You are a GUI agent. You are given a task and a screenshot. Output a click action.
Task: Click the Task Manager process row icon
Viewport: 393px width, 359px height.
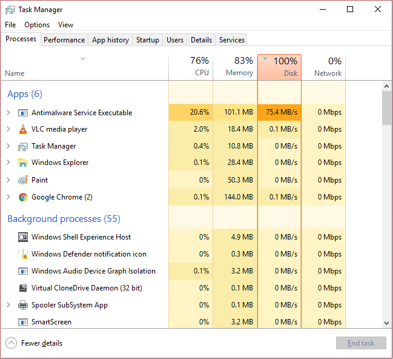[23, 146]
